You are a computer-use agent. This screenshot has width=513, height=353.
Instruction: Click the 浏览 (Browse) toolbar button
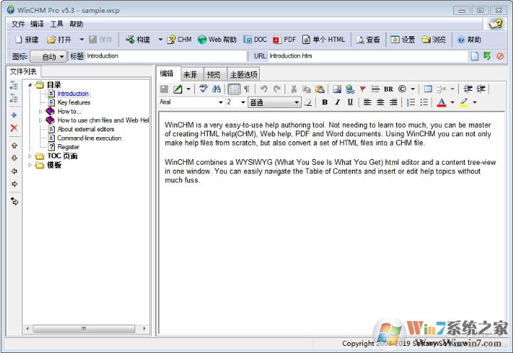pos(433,40)
